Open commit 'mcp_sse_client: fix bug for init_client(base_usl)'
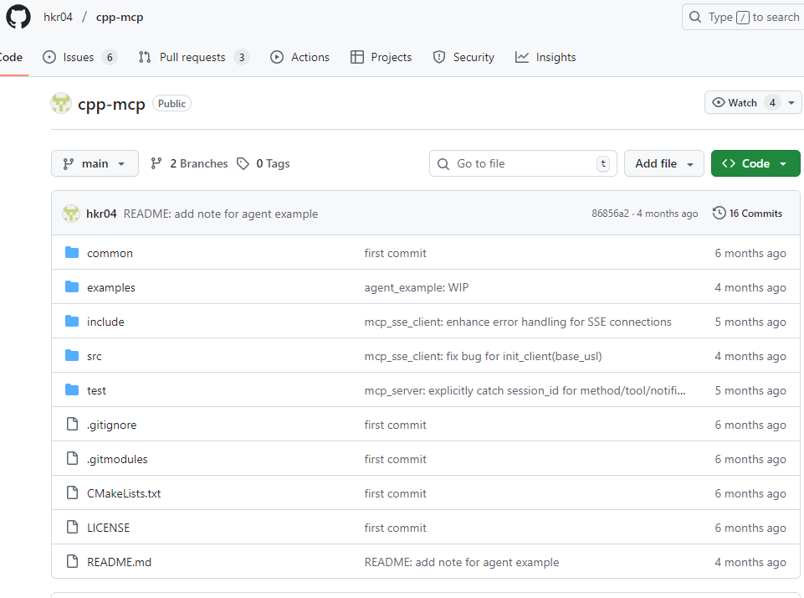The width and height of the screenshot is (804, 598). (483, 356)
